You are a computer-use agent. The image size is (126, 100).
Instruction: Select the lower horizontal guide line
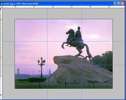tap(64, 65)
